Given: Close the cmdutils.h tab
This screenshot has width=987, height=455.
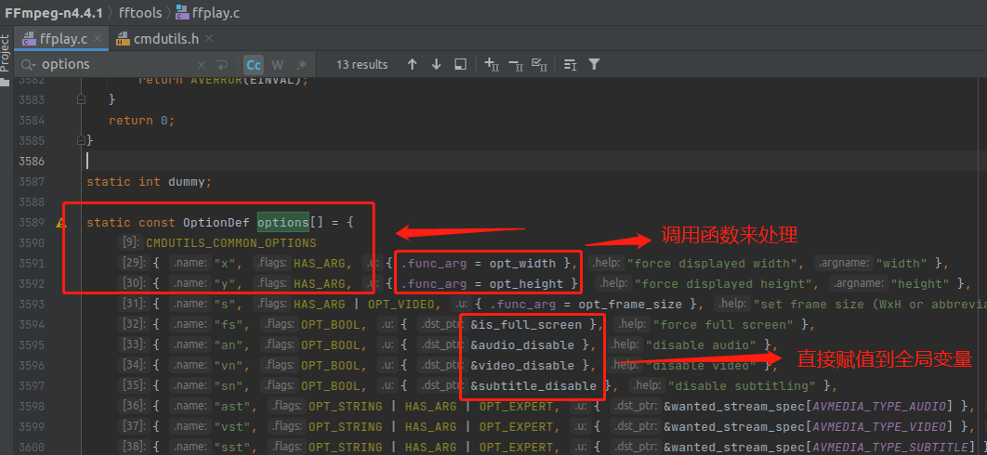Looking at the screenshot, I should pyautogui.click(x=209, y=39).
